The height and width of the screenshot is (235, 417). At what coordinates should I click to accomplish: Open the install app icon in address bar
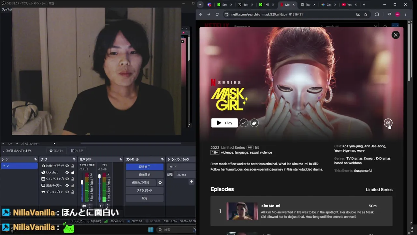(358, 14)
